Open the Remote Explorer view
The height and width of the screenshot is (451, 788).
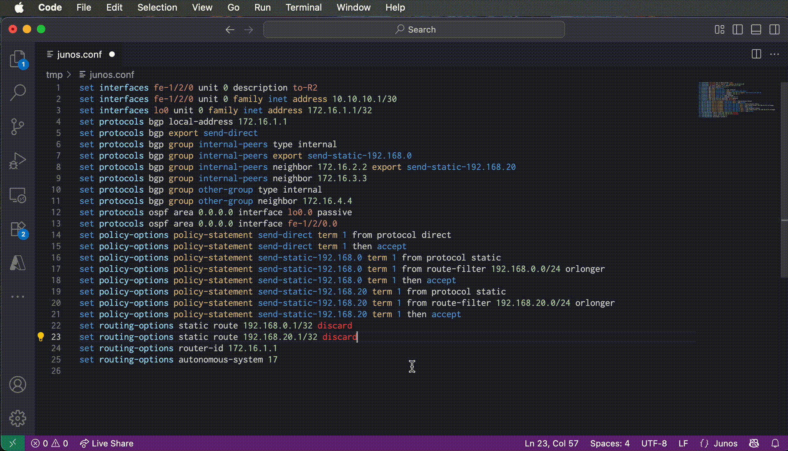[18, 195]
